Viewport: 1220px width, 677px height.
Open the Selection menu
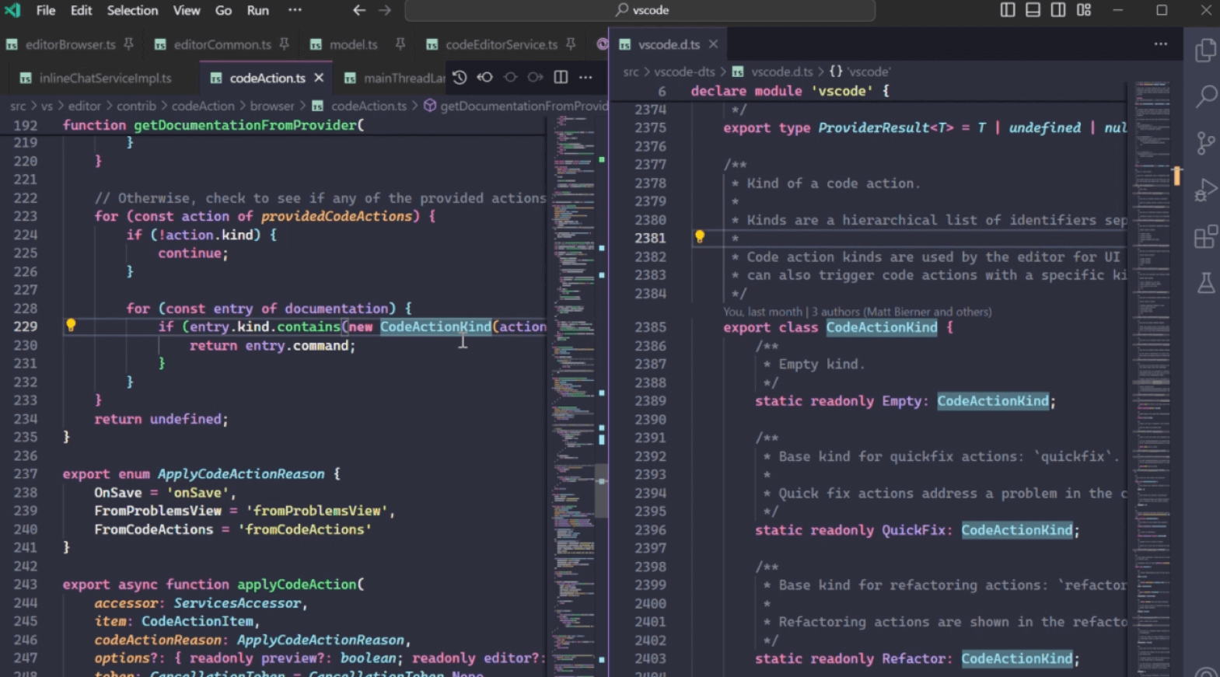(132, 10)
